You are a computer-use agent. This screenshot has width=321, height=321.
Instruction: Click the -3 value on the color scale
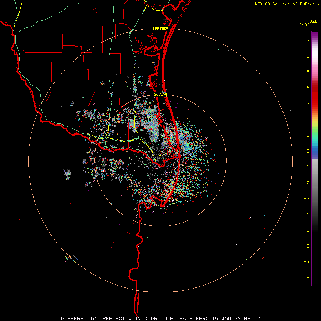click(x=306, y=199)
